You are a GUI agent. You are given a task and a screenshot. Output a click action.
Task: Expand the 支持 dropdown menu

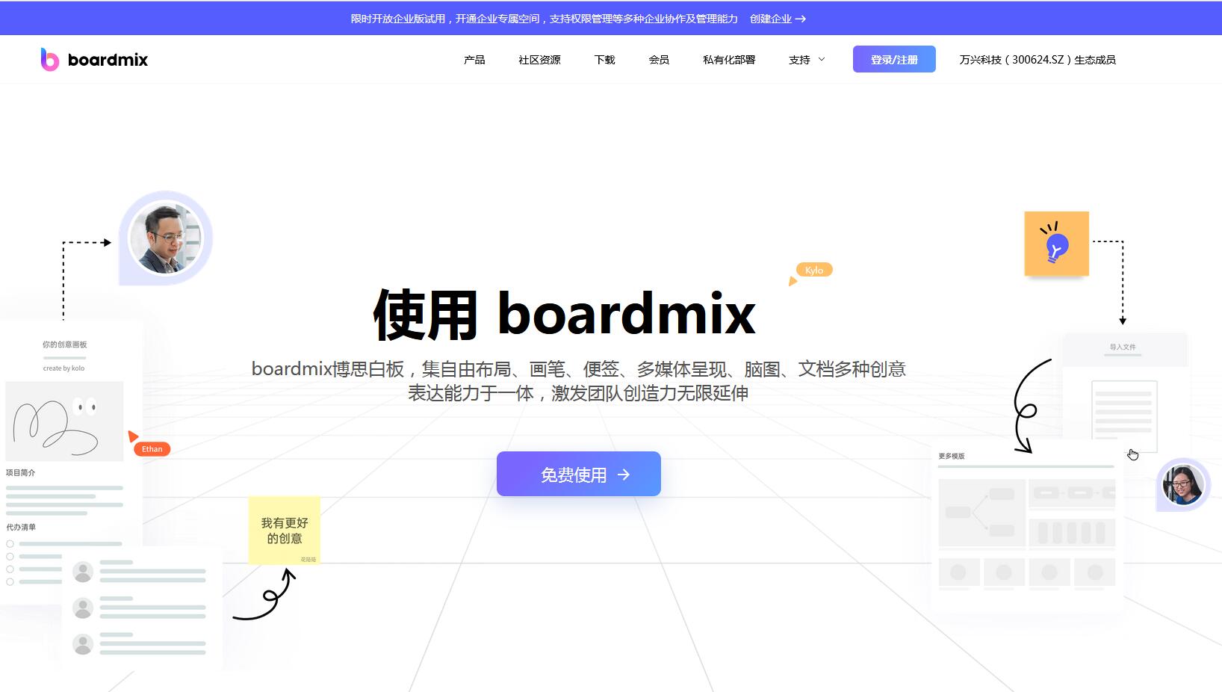[806, 59]
